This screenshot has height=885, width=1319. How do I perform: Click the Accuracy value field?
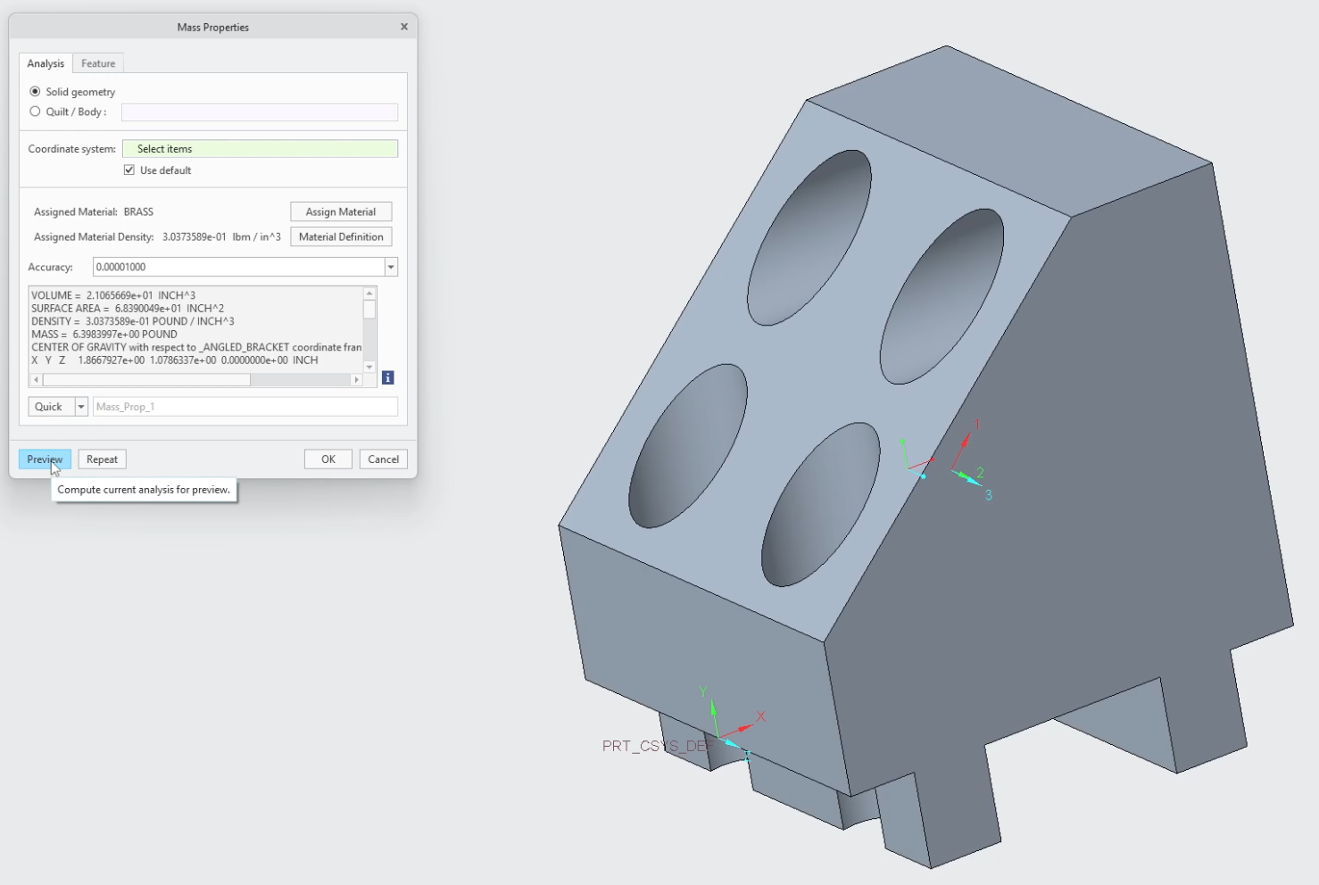[x=238, y=267]
